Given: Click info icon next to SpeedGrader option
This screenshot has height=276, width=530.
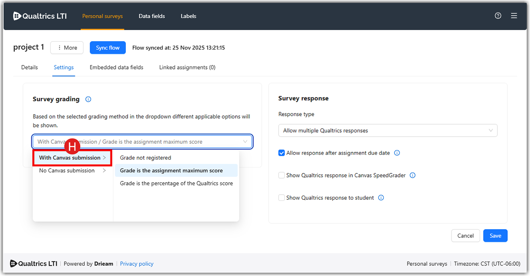Looking at the screenshot, I should (413, 176).
